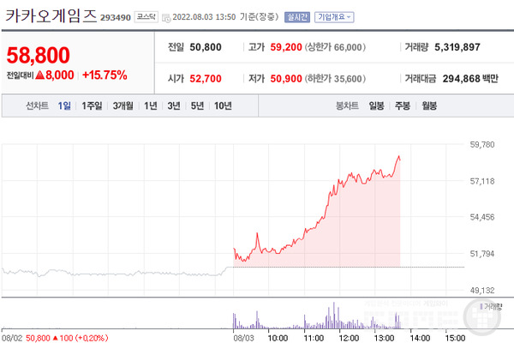
Task: Open the 기업개요 dropdown
Action: pos(334,17)
